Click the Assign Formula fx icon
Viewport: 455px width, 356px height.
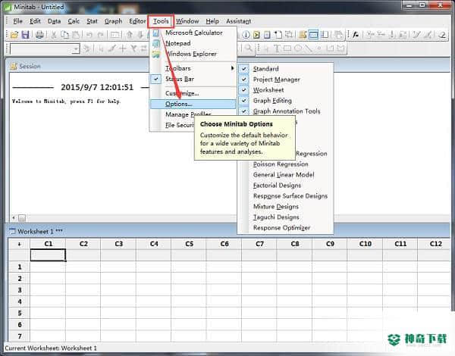point(356,35)
